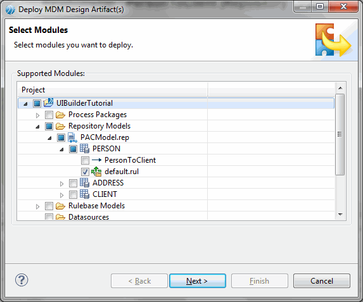Collapse the Repository Models node
363x302 pixels.
pyautogui.click(x=37, y=127)
